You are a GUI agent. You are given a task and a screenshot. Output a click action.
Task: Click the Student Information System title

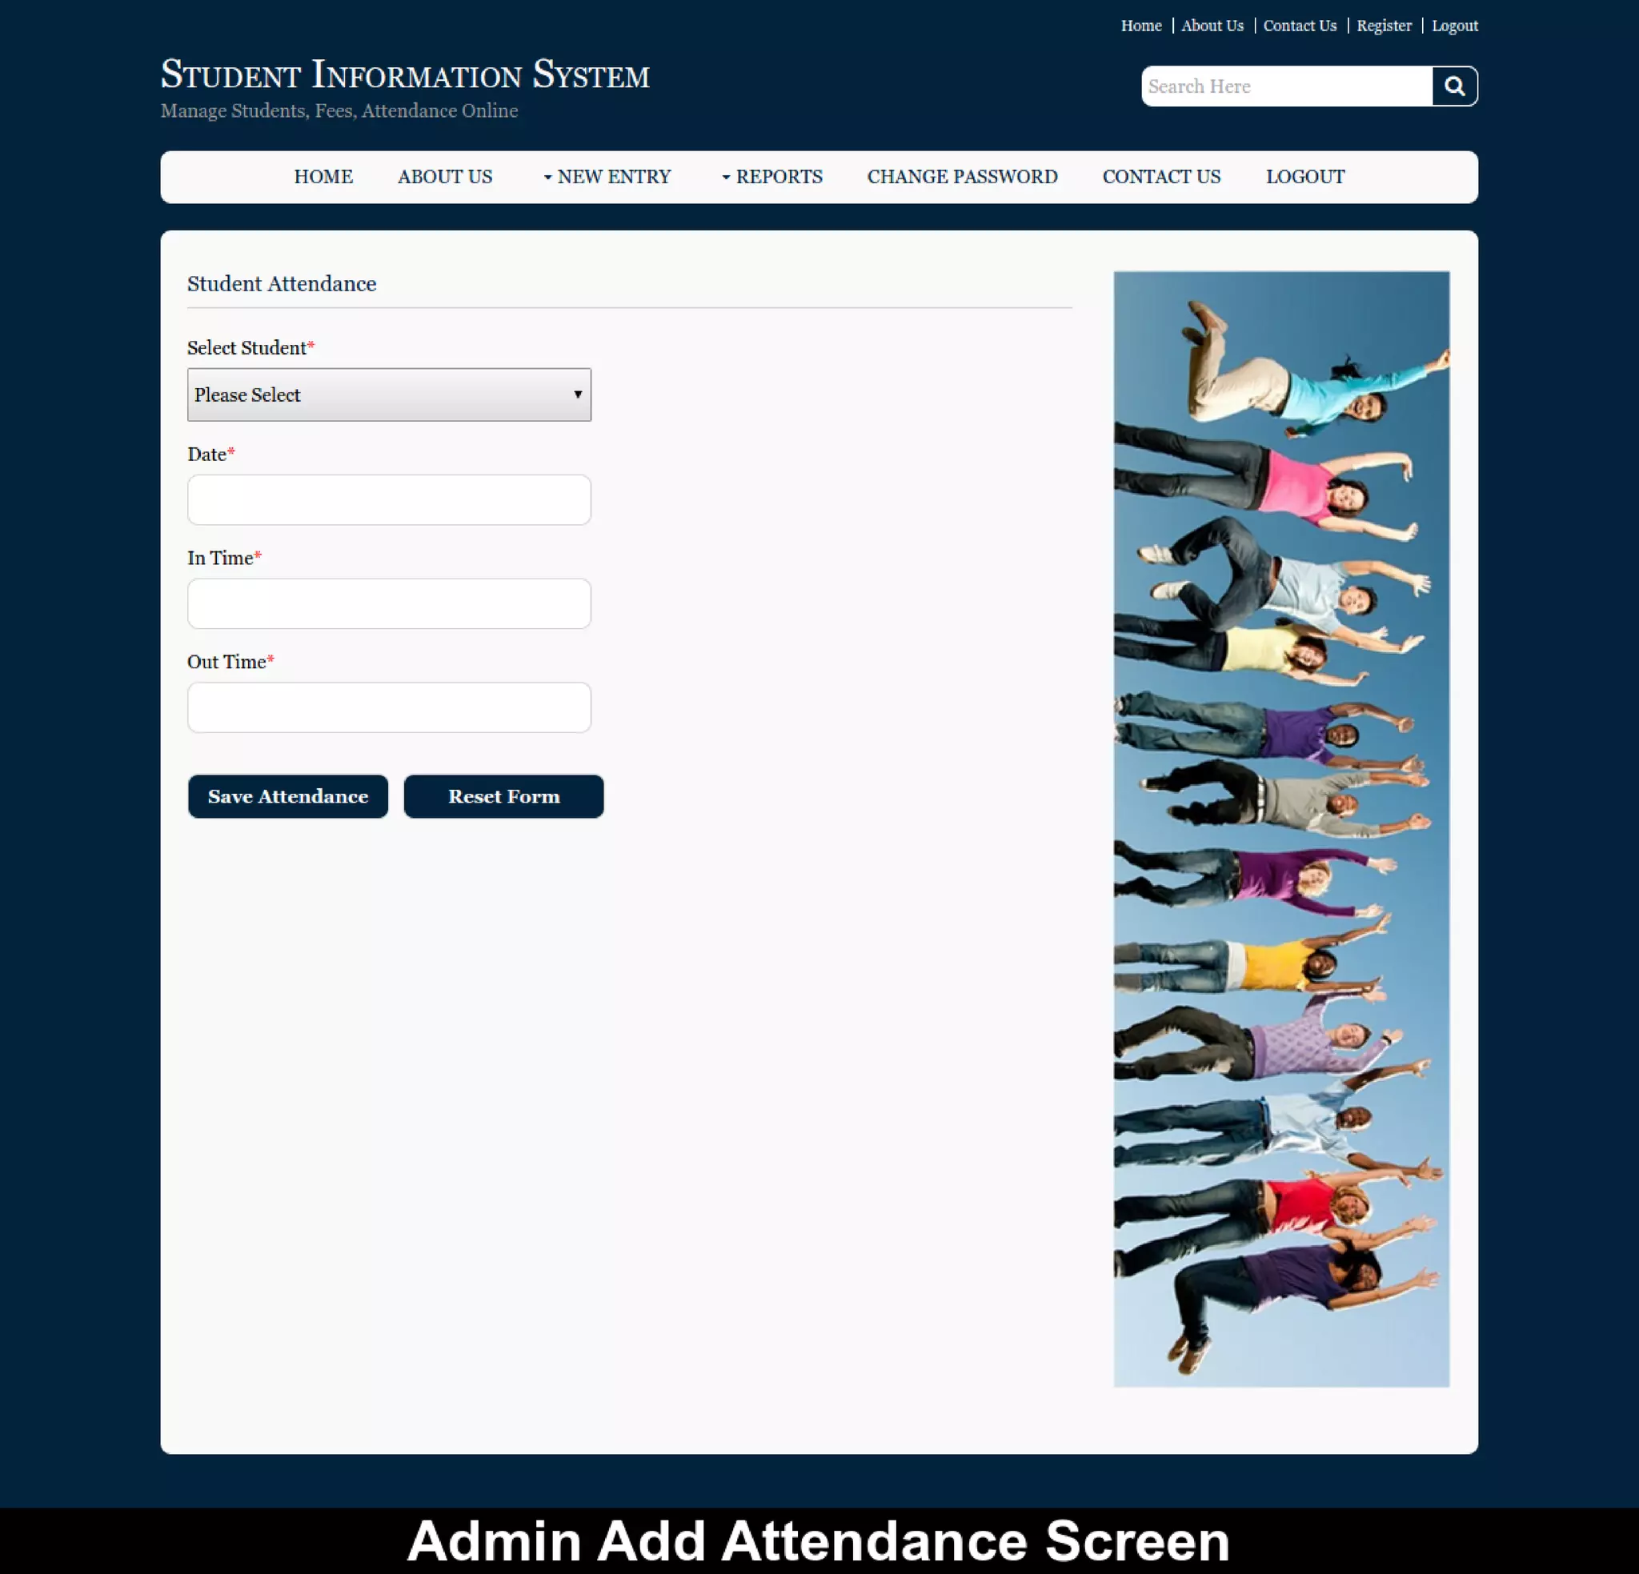(405, 74)
